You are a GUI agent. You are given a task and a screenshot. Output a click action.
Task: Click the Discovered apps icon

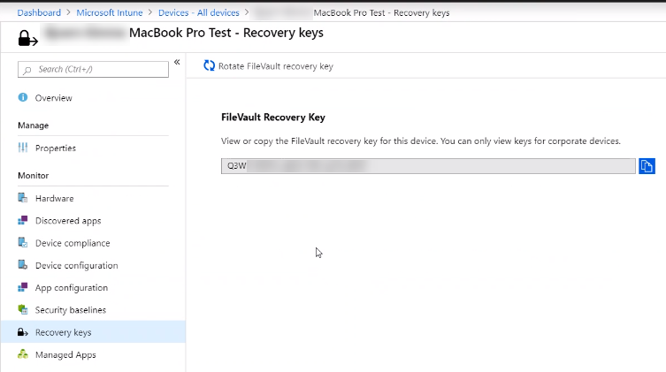click(x=23, y=220)
